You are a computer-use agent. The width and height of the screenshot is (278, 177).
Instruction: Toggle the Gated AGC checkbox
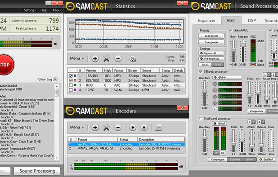[x=230, y=31]
